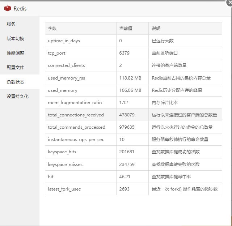
Task: Select the hit field cell
Action: tap(81, 176)
